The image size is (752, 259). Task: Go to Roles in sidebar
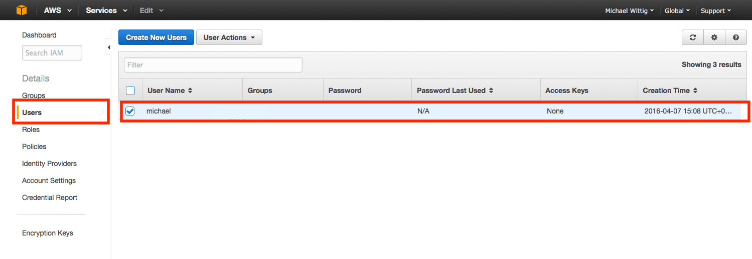coord(31,129)
